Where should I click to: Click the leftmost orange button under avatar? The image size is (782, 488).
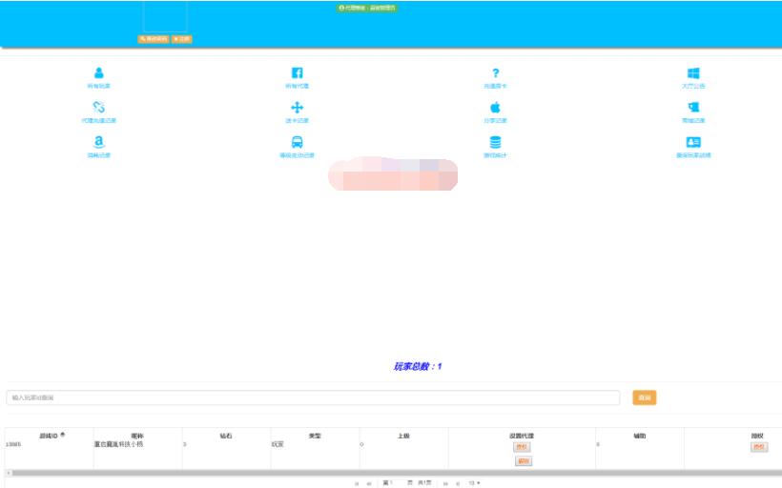(x=154, y=39)
